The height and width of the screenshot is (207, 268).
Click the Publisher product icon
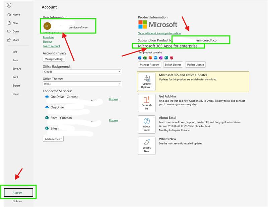coord(166,58)
